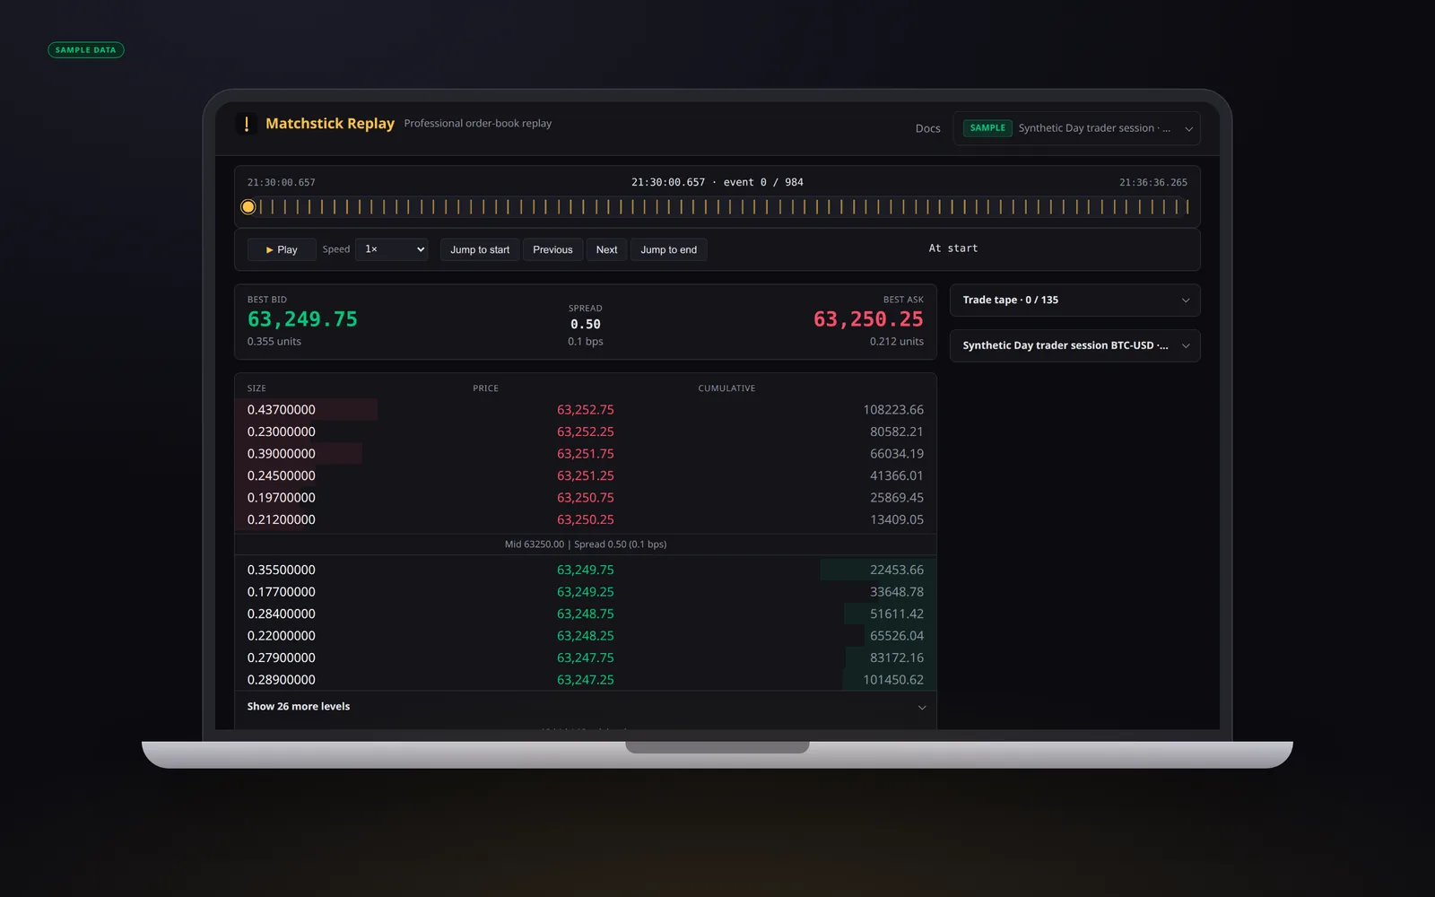Expand the Trade tape panel

tap(1074, 300)
